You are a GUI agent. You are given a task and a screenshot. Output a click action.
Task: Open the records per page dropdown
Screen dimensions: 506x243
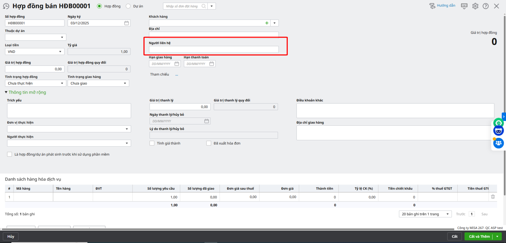pyautogui.click(x=425, y=214)
